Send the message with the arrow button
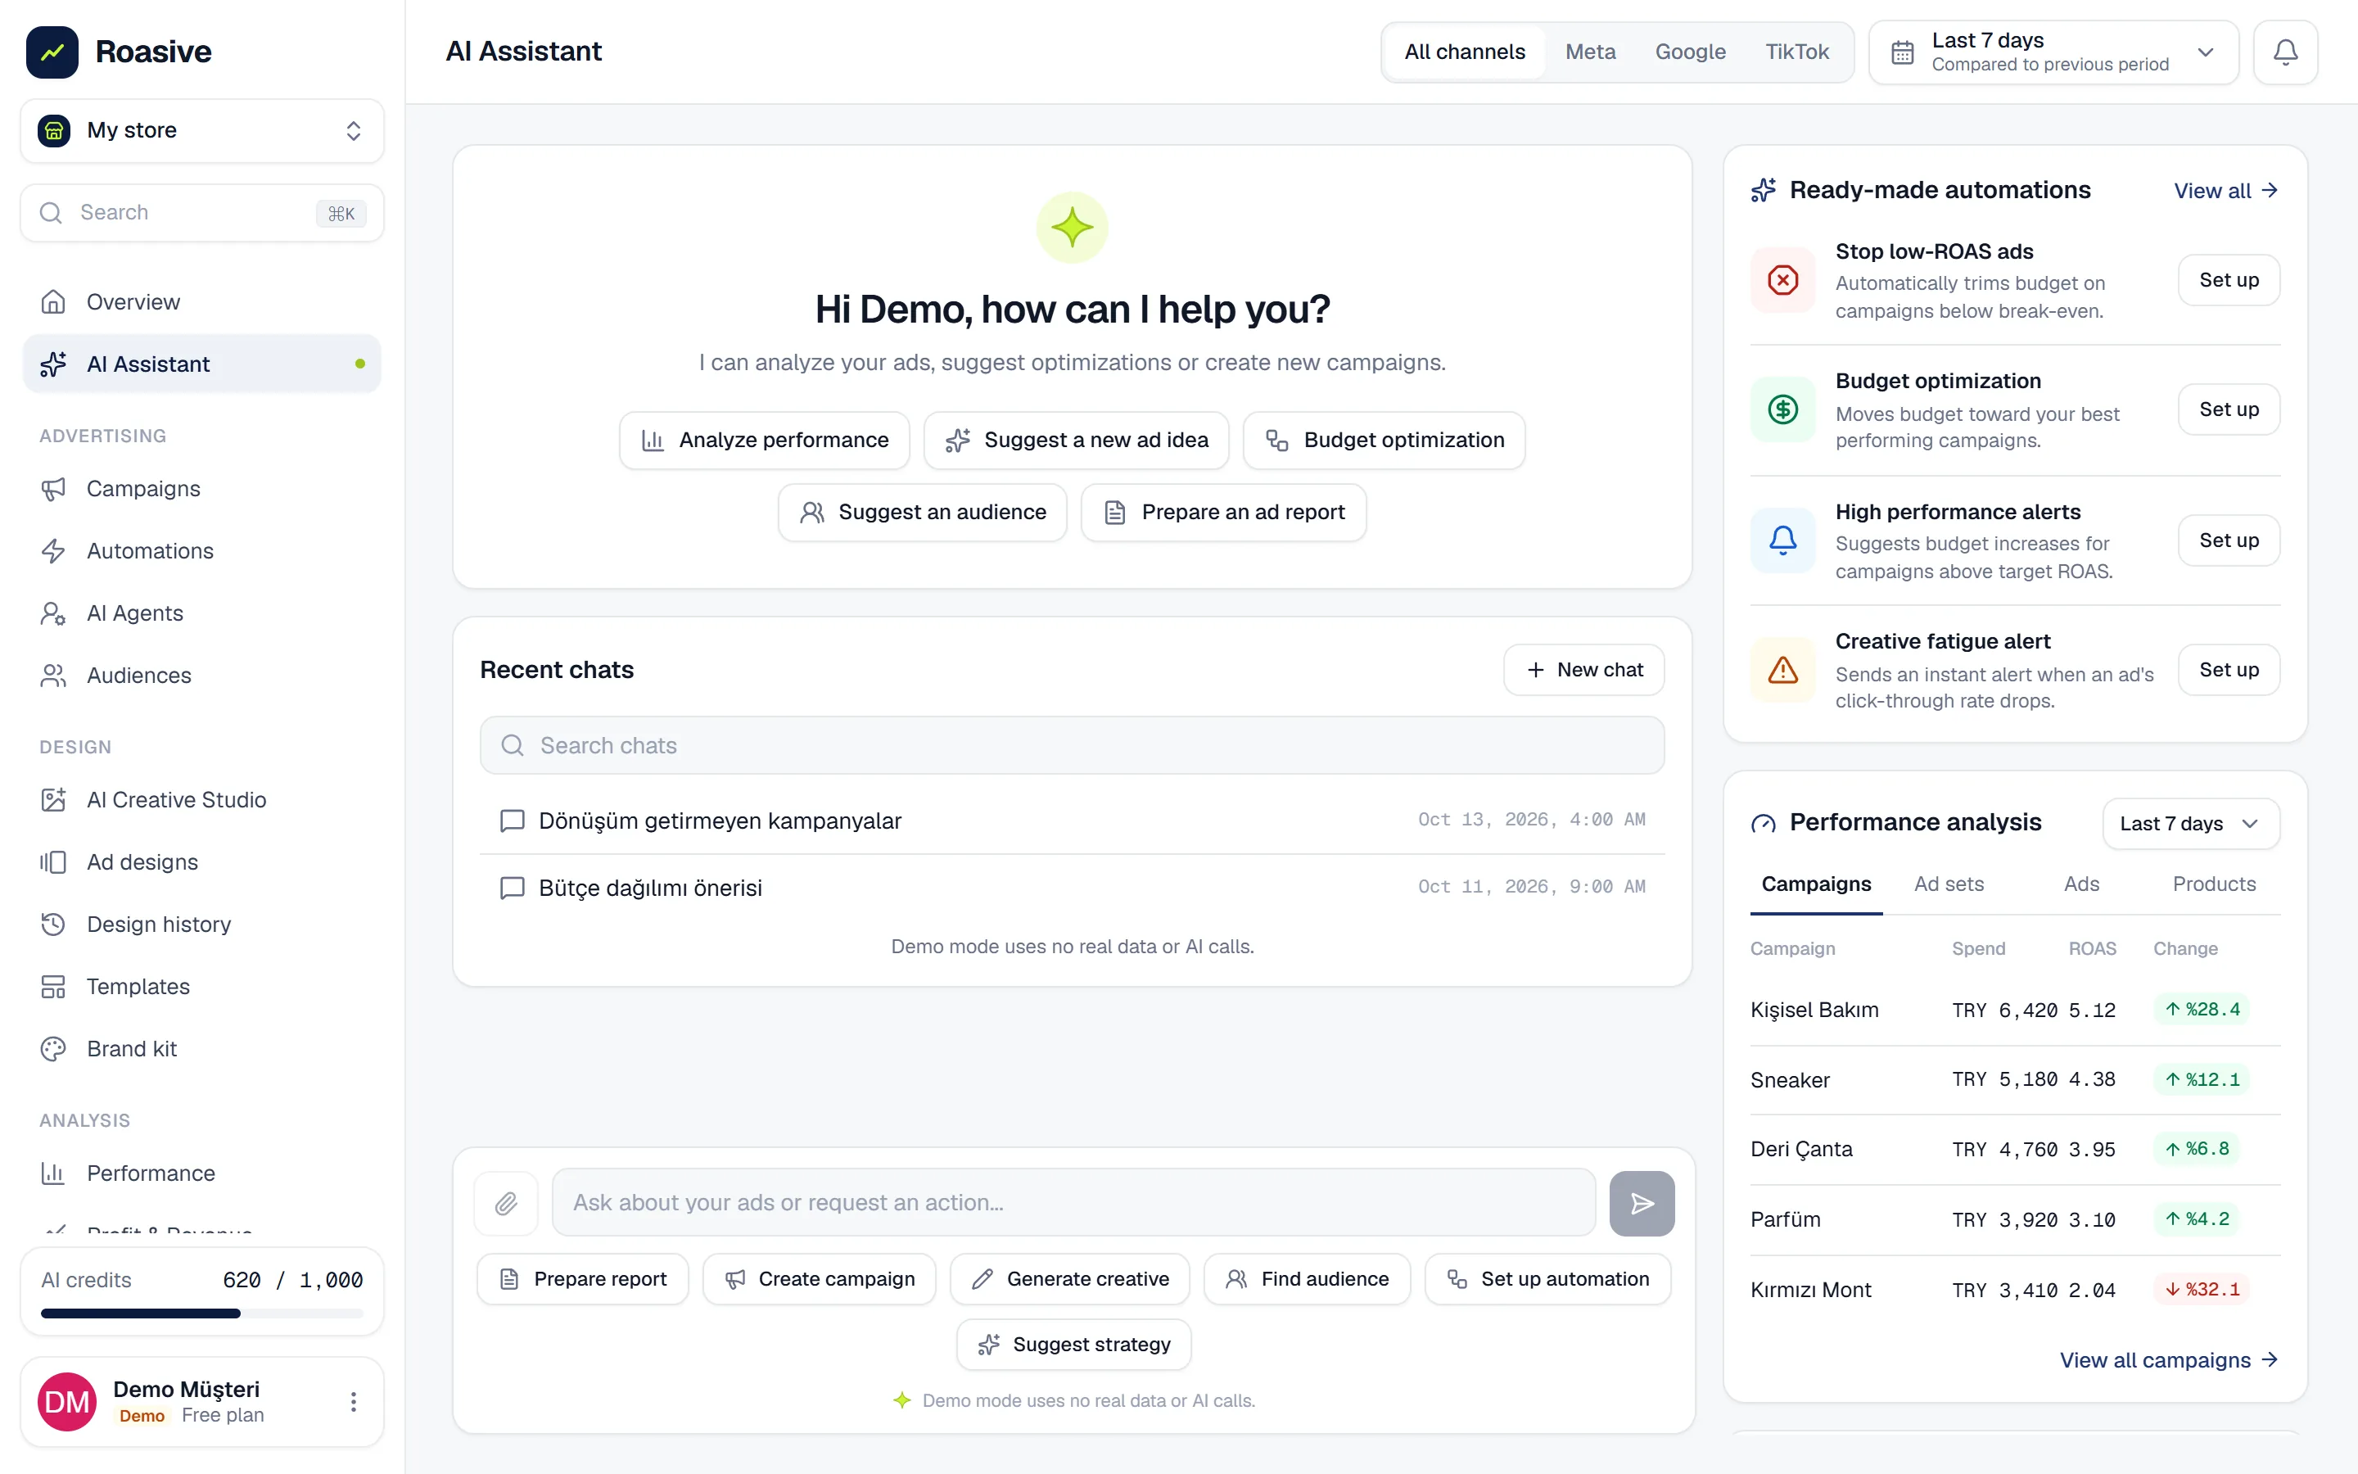The height and width of the screenshot is (1474, 2358). (x=1642, y=1203)
